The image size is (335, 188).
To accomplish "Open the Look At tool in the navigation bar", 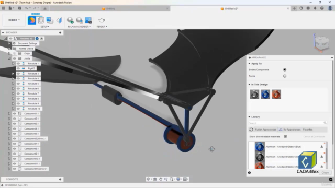I will (155, 179).
